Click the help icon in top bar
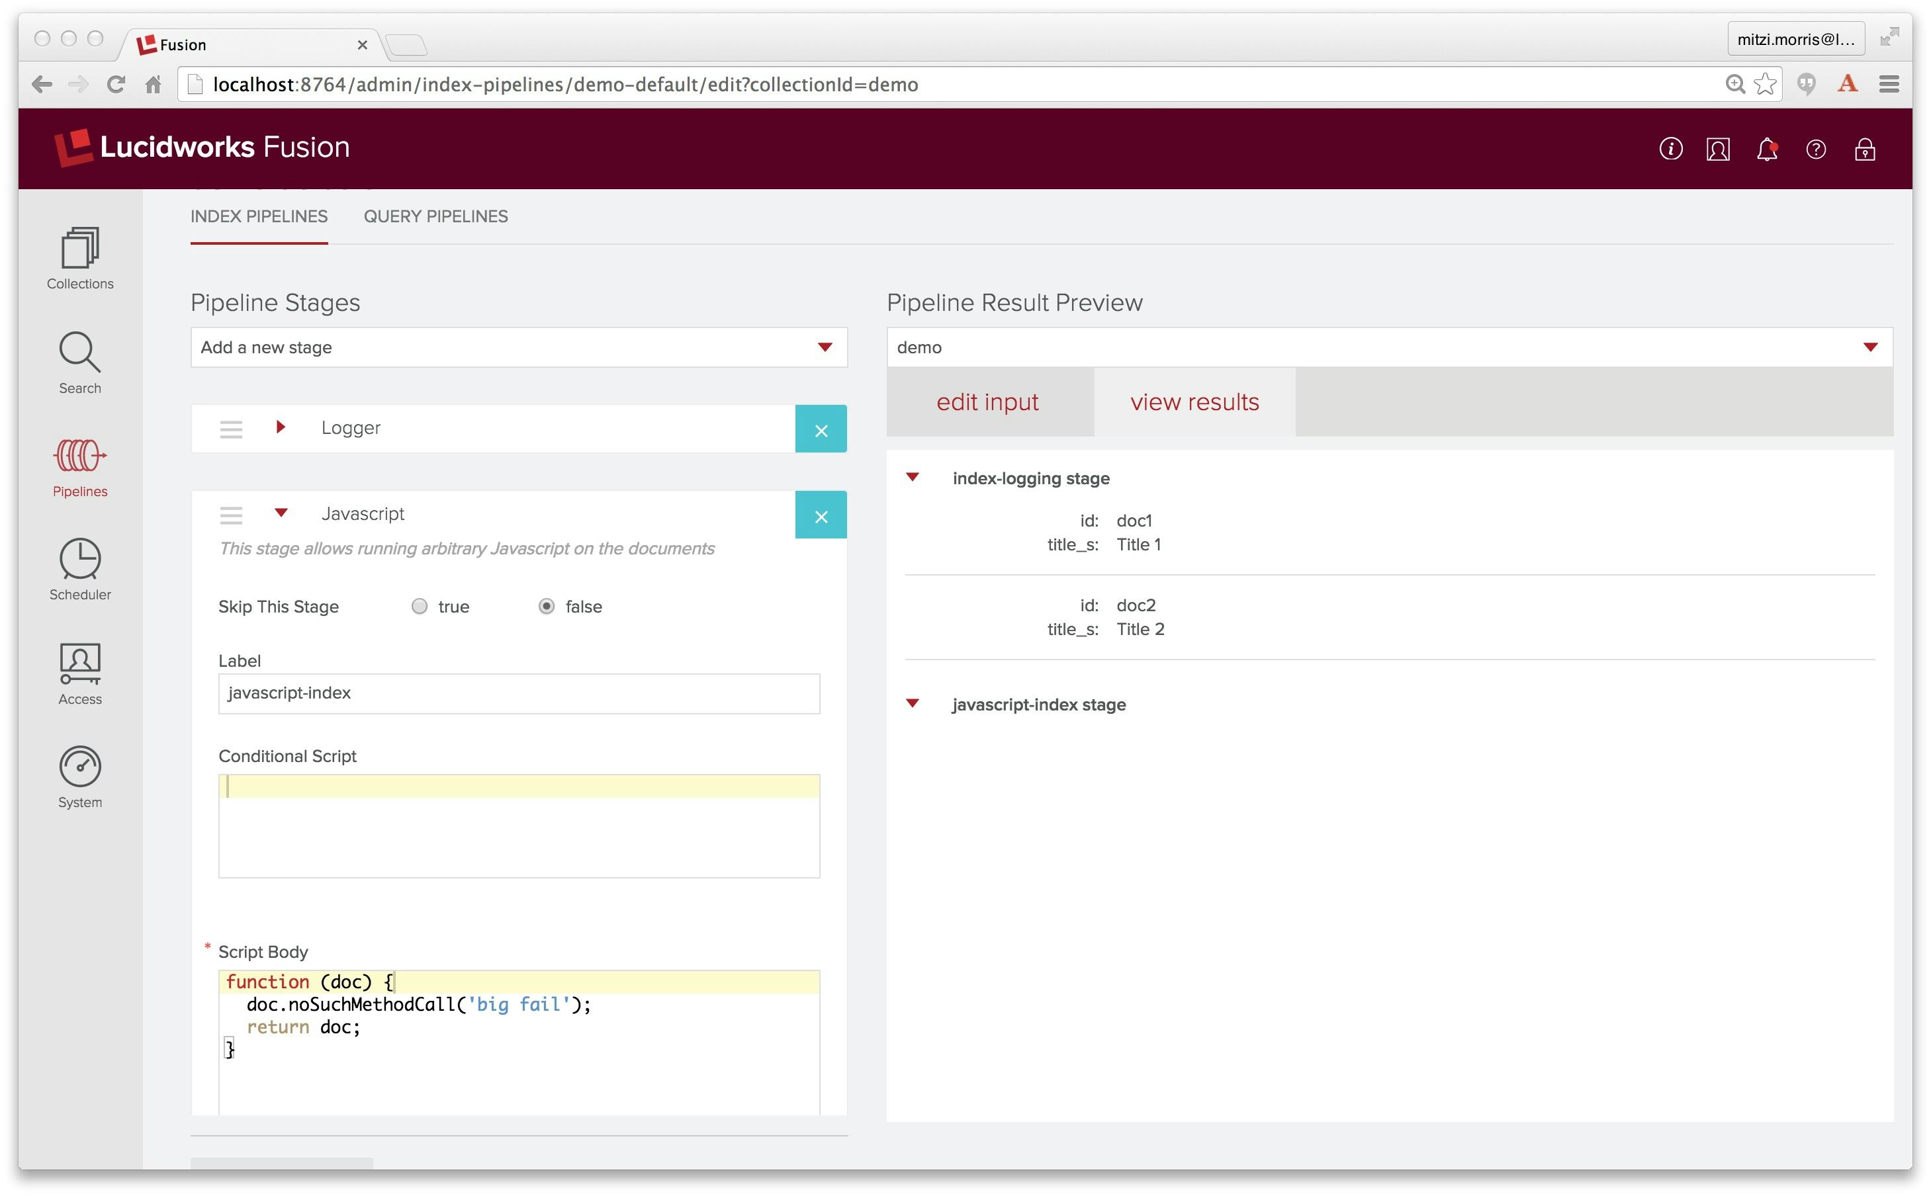This screenshot has height=1196, width=1931. point(1817,149)
